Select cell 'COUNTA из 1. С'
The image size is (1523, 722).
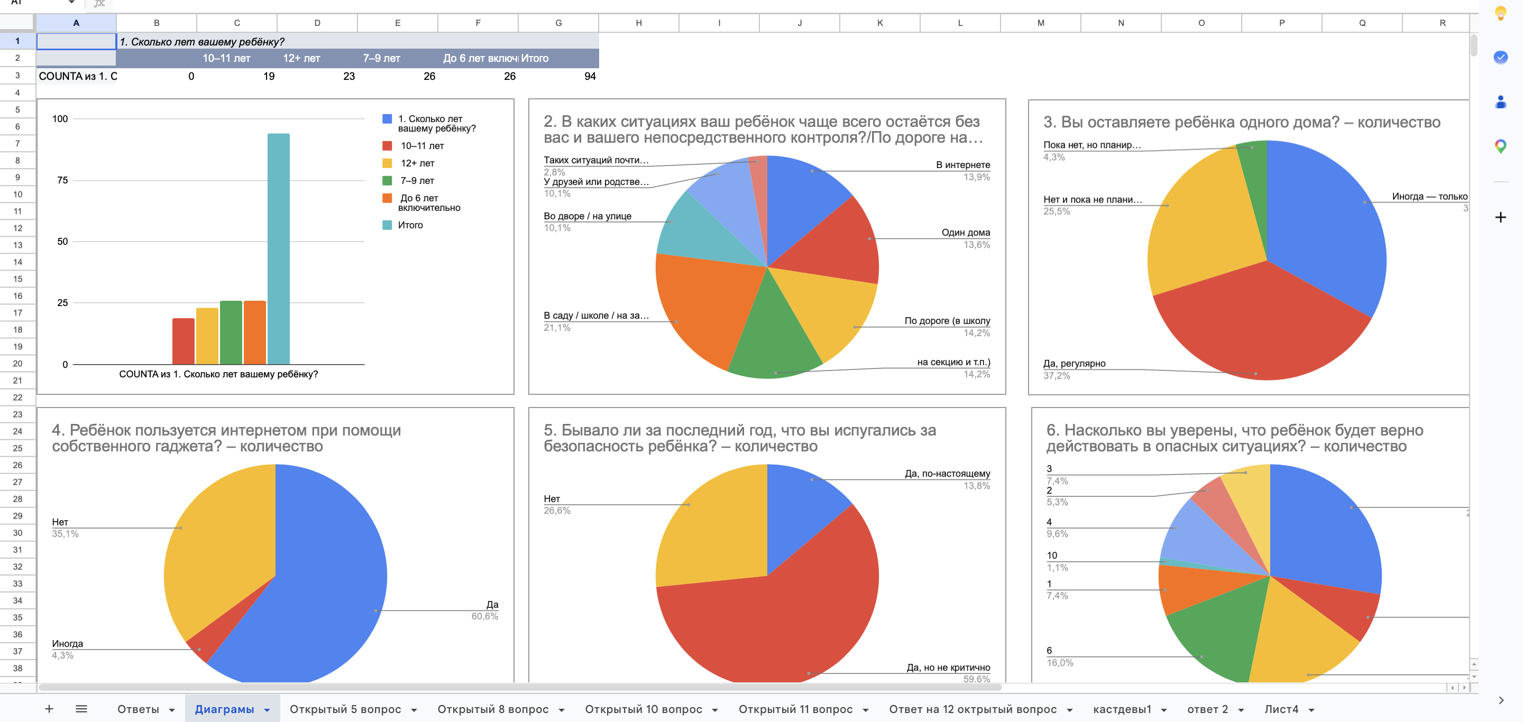(76, 76)
